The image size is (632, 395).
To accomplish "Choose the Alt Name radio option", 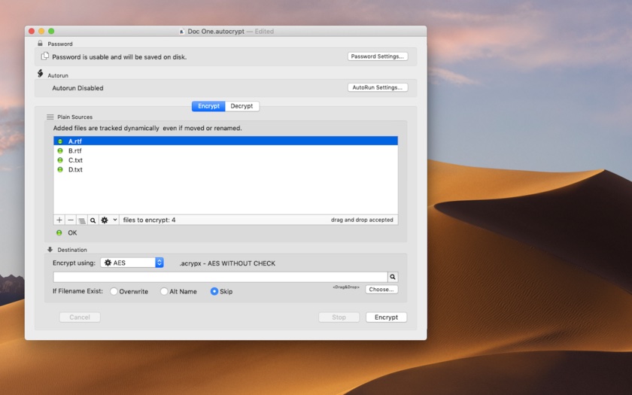I will (164, 291).
